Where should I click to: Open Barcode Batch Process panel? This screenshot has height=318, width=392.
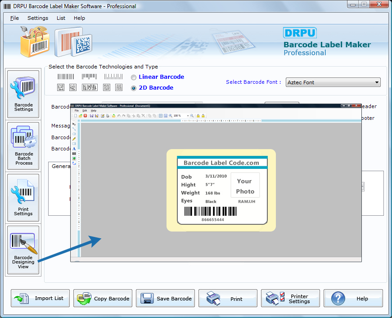click(23, 146)
